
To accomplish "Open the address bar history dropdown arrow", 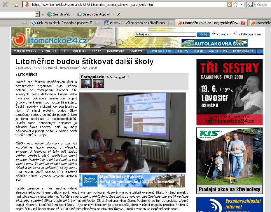I will (x=241, y=4).
